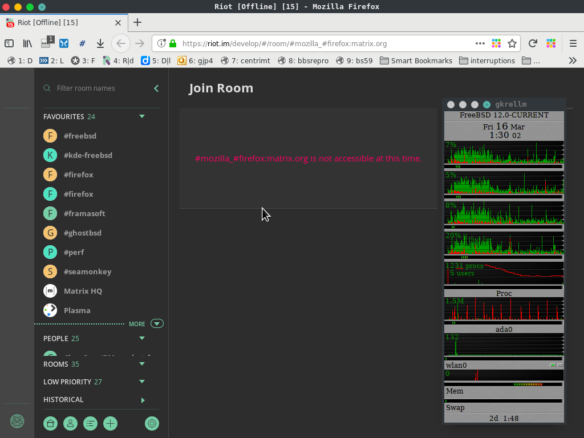Open the Firefox hamburger menu
Screen dimensions: 584x438
573,43
